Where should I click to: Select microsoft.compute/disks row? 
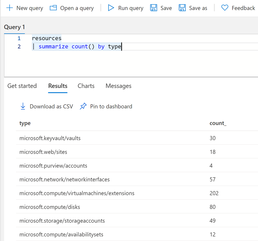(137, 207)
